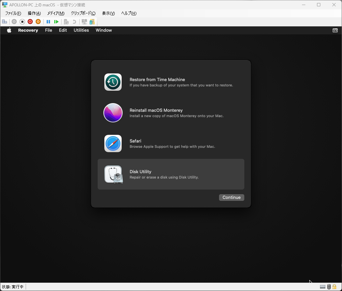Close the virtual machine connection window

click(x=334, y=5)
